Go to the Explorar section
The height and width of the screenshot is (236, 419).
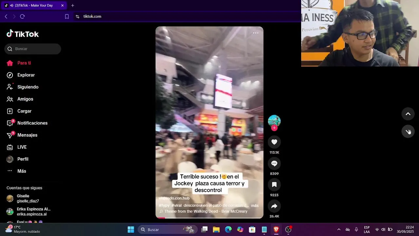coord(21,75)
